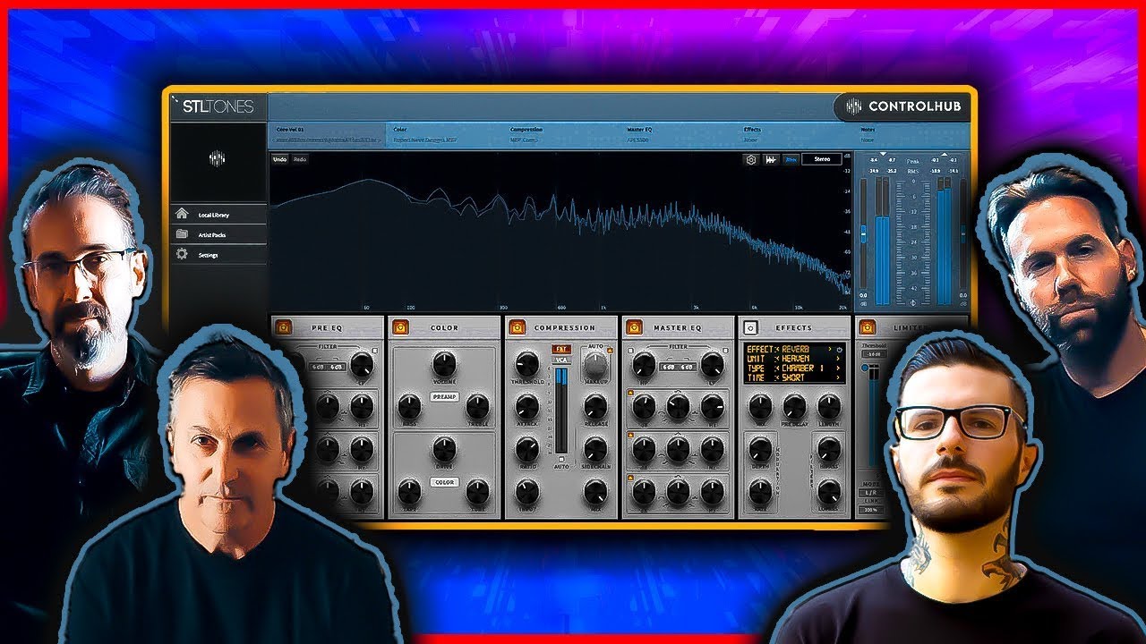
Task: Click Master EQ left 6dB slope button
Action: [x=670, y=367]
